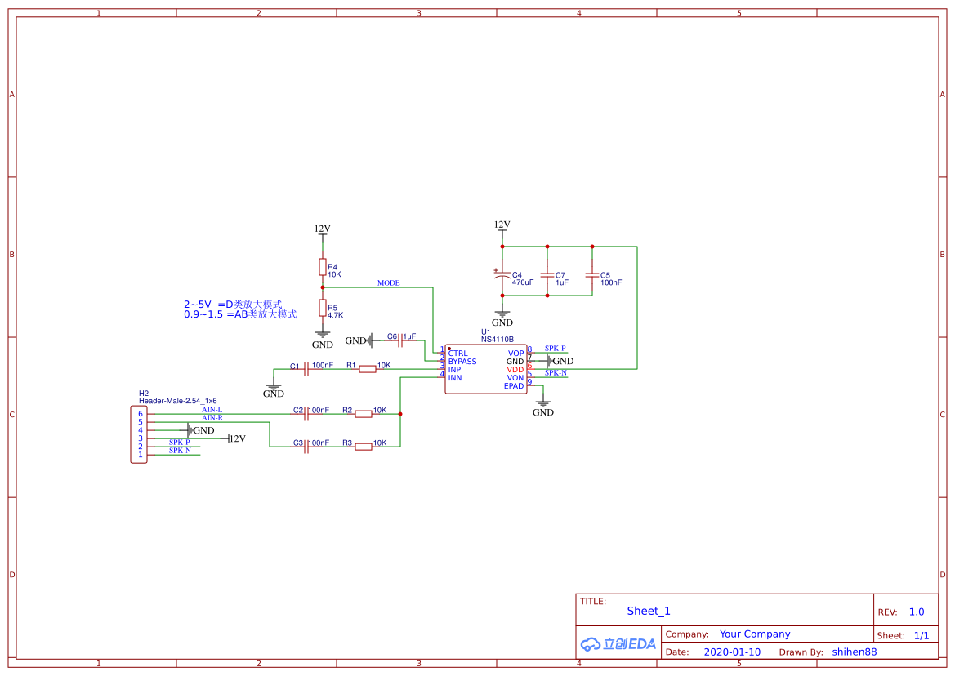
Task: Click the EPAD pin name on U1
Action: click(513, 386)
